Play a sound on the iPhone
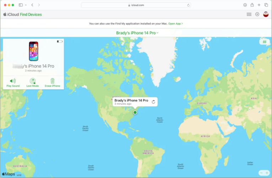Image resolution: width=272 pixels, height=178 pixels. coord(13,83)
